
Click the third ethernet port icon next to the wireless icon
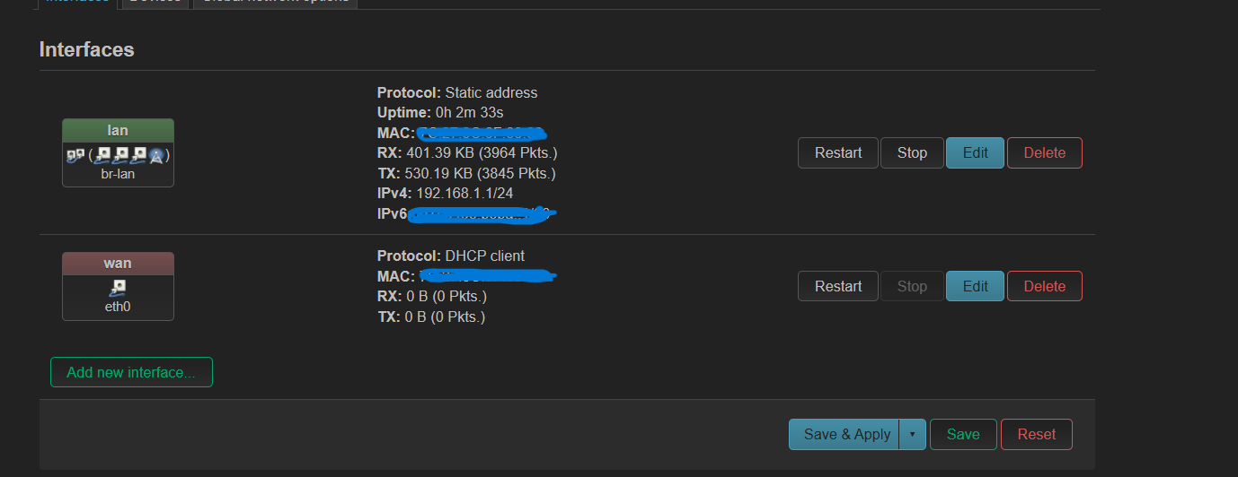tap(137, 156)
